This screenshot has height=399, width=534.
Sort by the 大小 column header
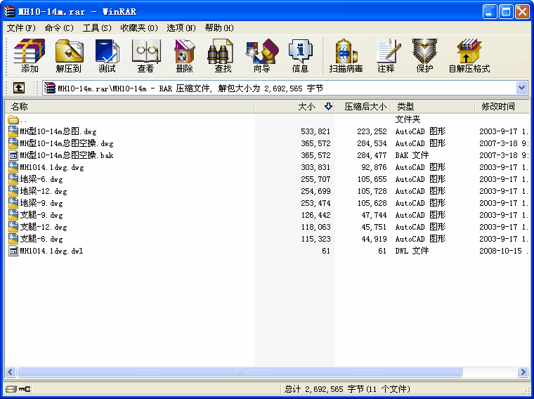(x=306, y=107)
